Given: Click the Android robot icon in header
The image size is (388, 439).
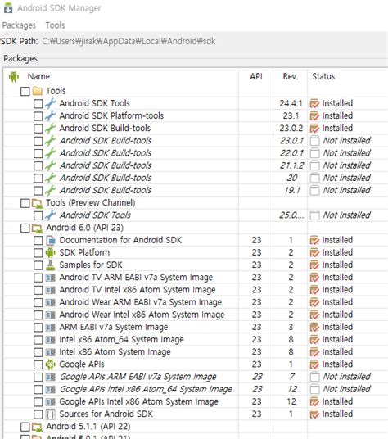Looking at the screenshot, I should [x=13, y=76].
